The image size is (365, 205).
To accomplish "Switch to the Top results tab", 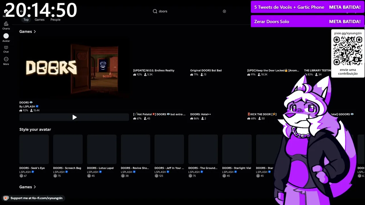I will point(26,20).
